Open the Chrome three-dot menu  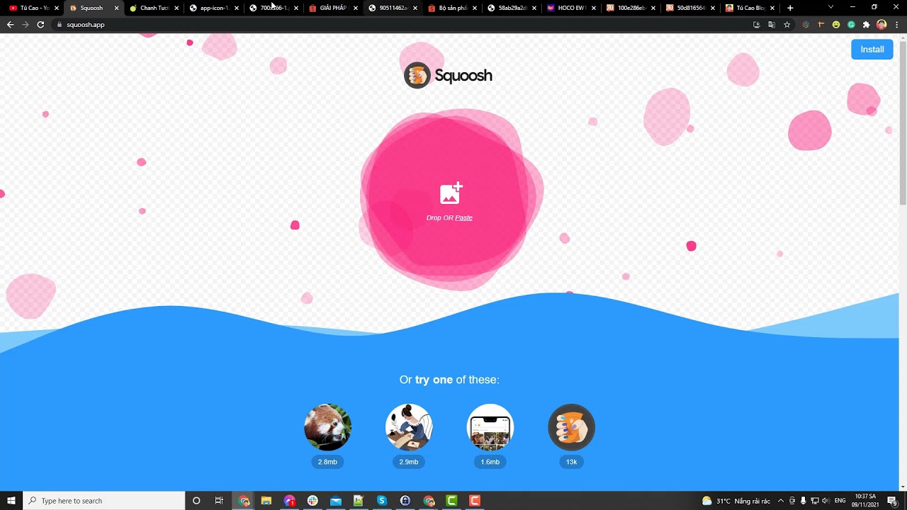click(897, 25)
